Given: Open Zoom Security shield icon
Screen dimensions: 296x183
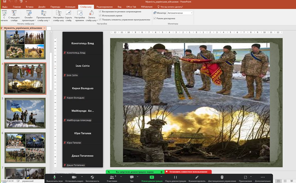Looking at the screenshot, I should (x=92, y=178).
